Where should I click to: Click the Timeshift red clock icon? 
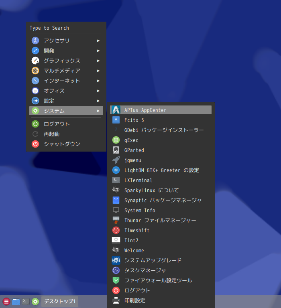tap(116, 230)
